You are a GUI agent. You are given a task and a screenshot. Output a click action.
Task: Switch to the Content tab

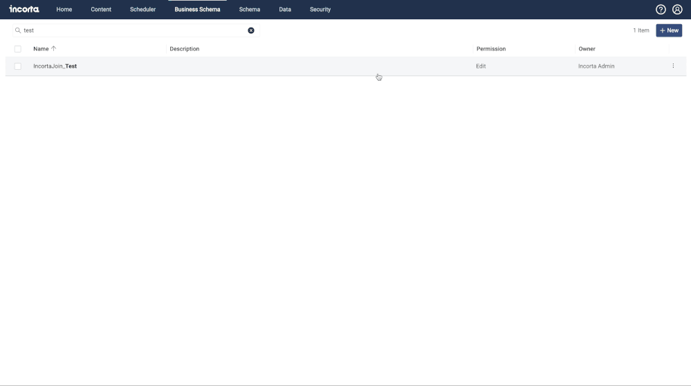click(101, 10)
